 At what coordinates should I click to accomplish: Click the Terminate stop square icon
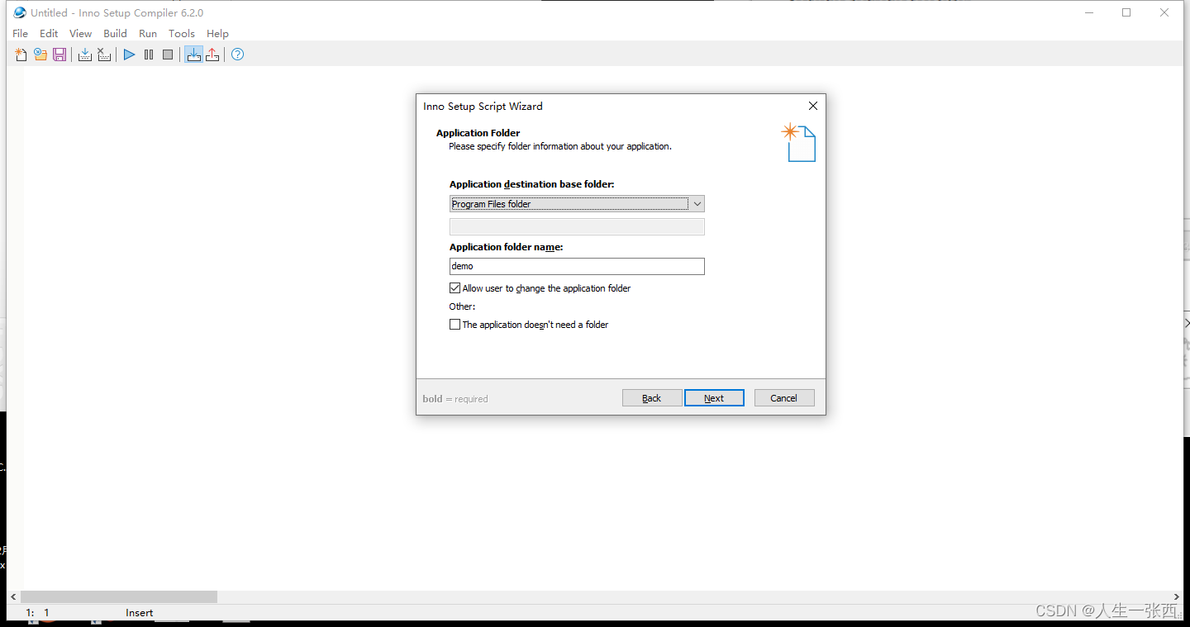(x=168, y=55)
